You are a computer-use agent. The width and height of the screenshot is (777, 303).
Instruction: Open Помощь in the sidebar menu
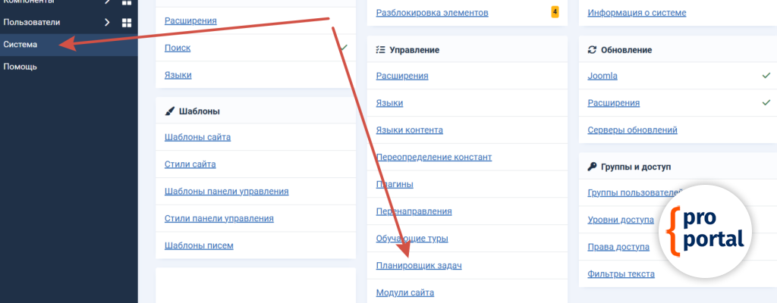click(20, 67)
